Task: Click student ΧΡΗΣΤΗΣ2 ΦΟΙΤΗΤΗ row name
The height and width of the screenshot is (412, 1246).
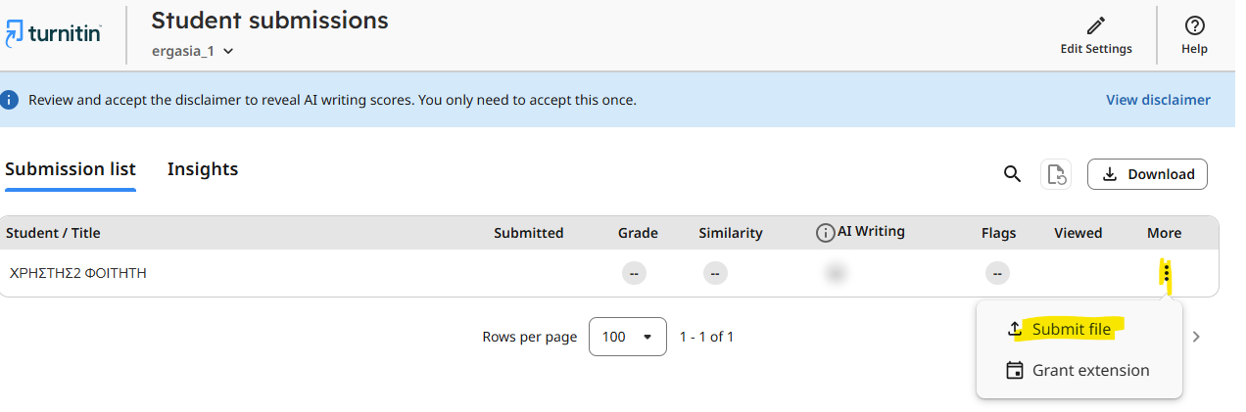Action: [x=78, y=273]
